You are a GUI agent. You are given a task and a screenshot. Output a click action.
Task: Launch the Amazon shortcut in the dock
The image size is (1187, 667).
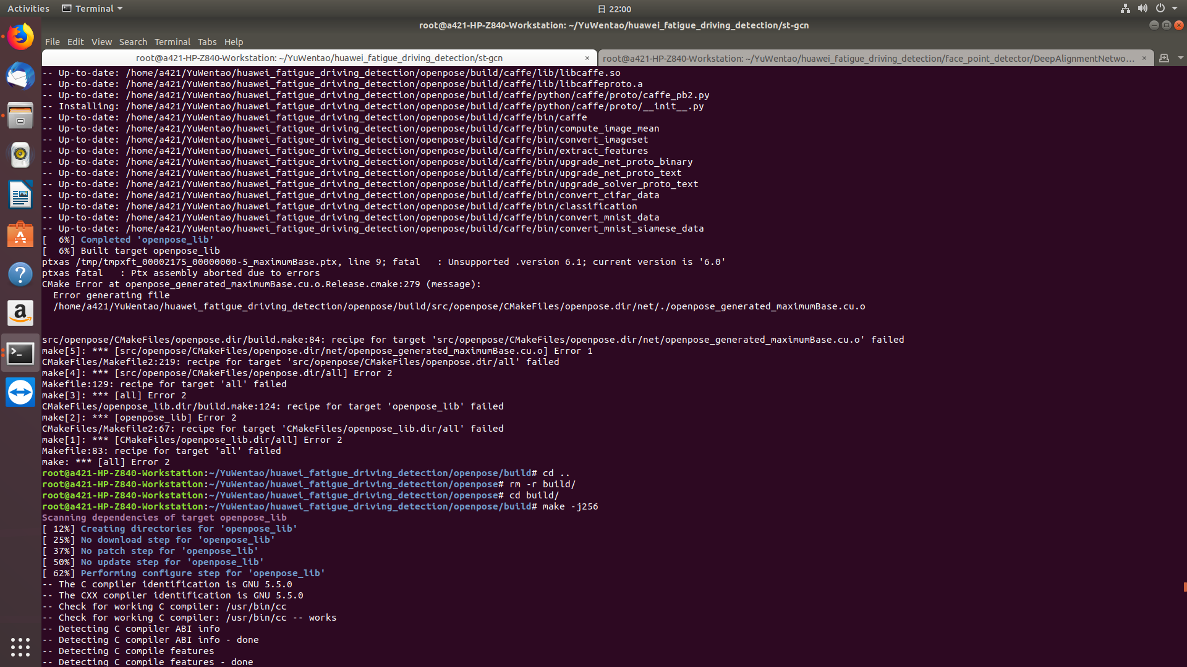(x=20, y=313)
